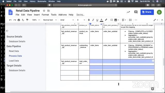The width and height of the screenshot is (165, 93).
Task: Click the total_order_cnt table cell
Action: 84,62
